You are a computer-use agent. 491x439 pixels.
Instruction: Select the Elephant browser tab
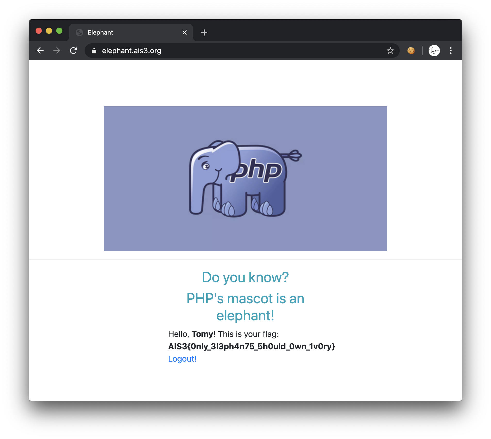[x=131, y=32]
